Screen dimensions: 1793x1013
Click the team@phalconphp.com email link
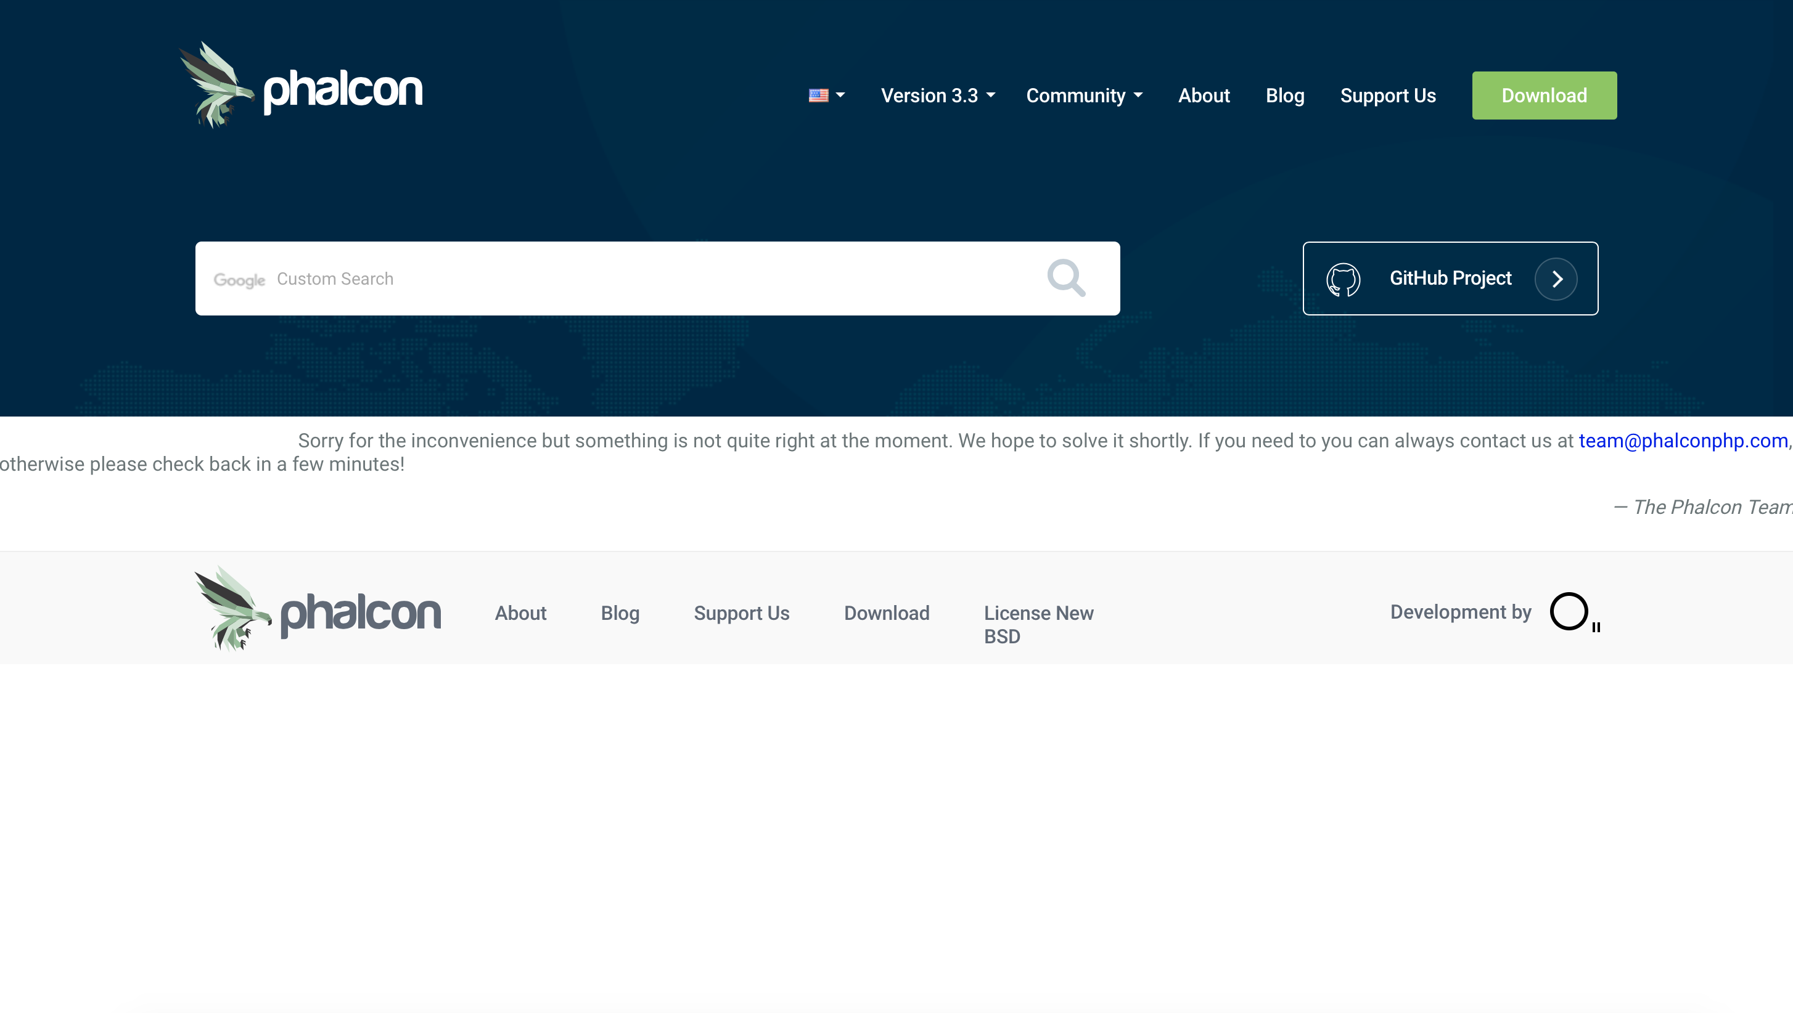click(1683, 441)
